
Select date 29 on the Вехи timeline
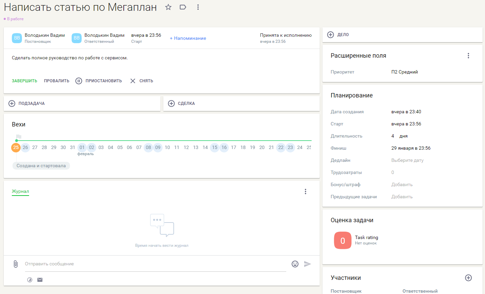pyautogui.click(x=54, y=148)
